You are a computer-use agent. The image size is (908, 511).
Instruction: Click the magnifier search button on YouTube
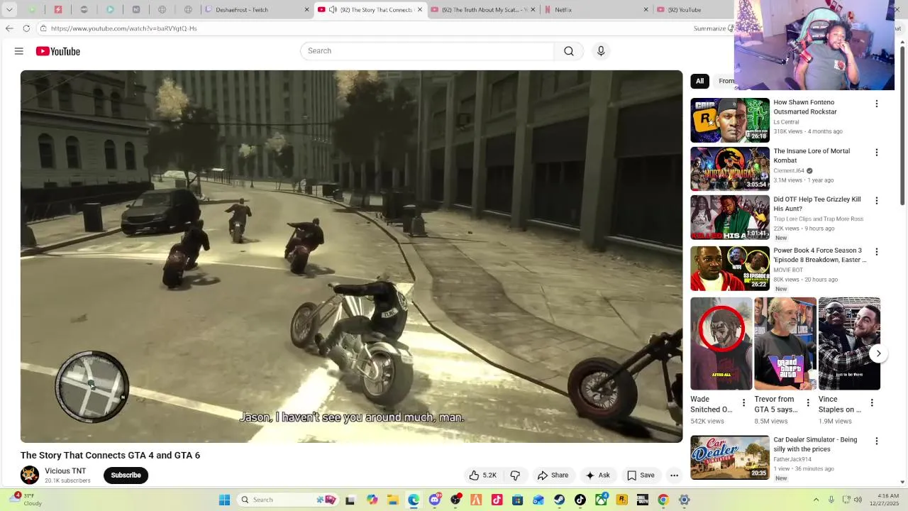click(569, 51)
